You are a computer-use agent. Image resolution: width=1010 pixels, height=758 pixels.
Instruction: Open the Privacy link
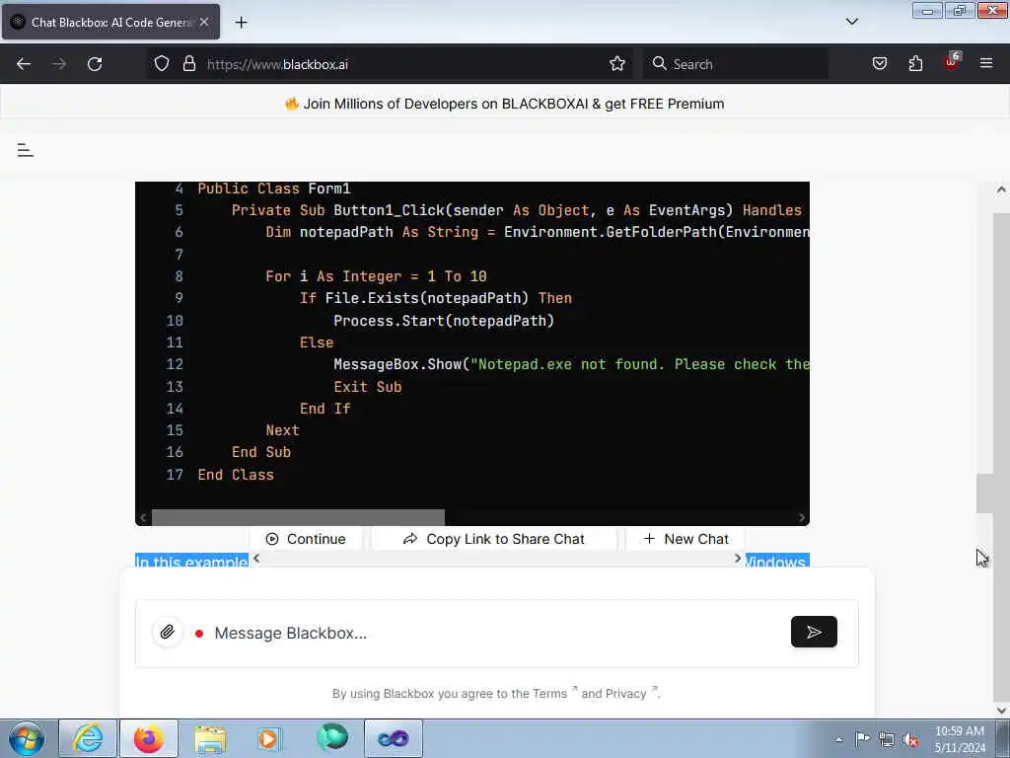click(x=626, y=694)
